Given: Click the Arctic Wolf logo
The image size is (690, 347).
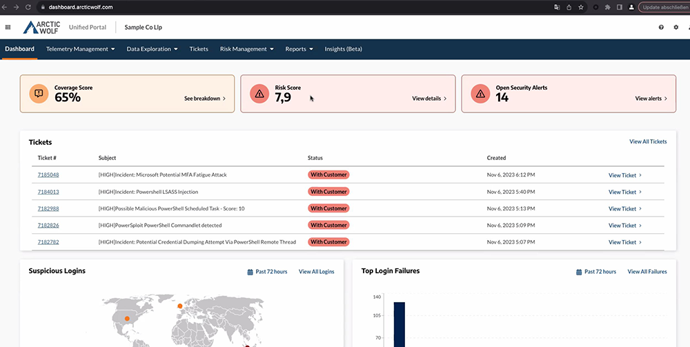Looking at the screenshot, I should point(42,28).
